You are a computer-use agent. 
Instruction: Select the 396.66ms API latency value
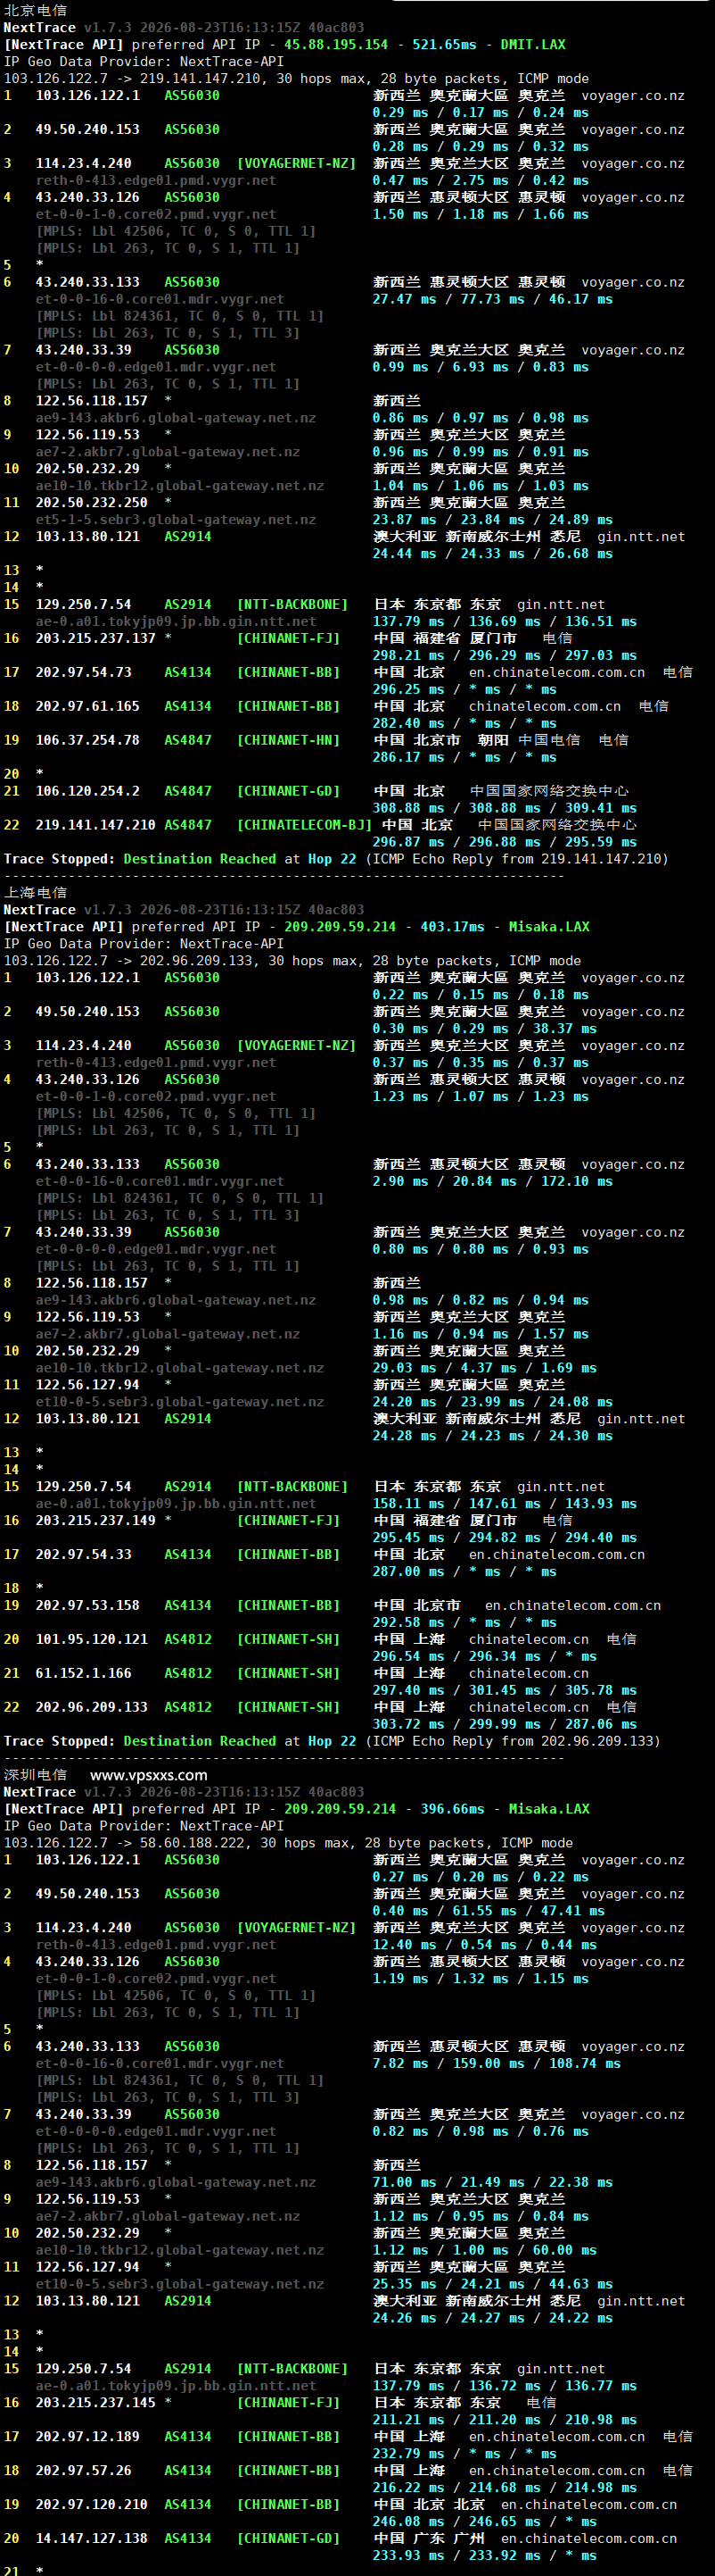coord(452,1809)
